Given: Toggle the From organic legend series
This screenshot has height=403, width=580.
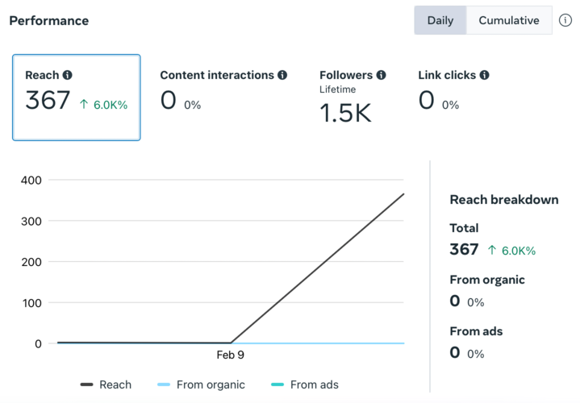Looking at the screenshot, I should 201,384.
